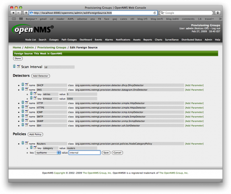Save the new sysName parameter
The height and width of the screenshot is (194, 231).
[x=106, y=152]
